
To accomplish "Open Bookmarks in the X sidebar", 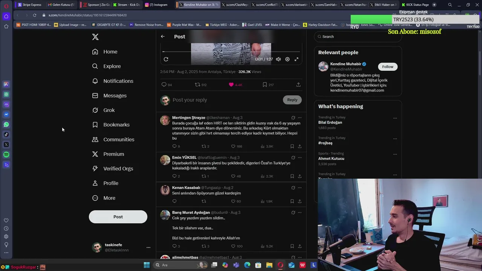I will click(x=111, y=125).
